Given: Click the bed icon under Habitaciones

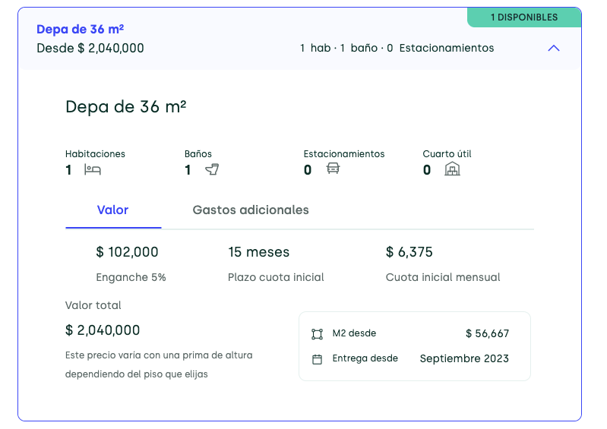Looking at the screenshot, I should click(93, 169).
